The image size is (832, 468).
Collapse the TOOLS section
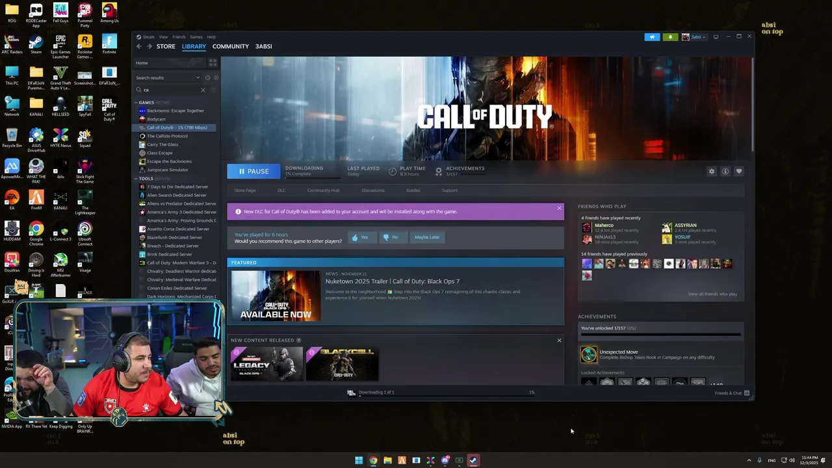coord(136,178)
